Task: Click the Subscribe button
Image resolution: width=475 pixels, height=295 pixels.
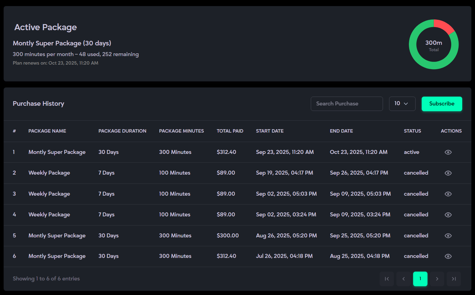Action: (x=441, y=104)
